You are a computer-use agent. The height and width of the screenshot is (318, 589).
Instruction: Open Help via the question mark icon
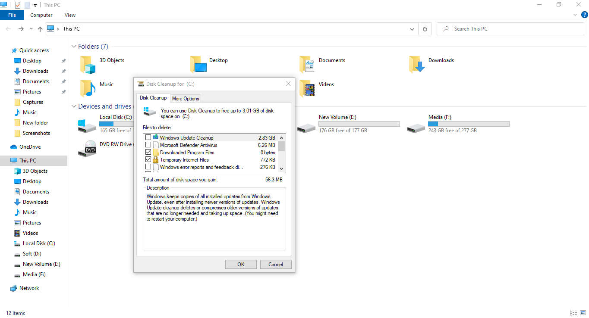pyautogui.click(x=585, y=15)
